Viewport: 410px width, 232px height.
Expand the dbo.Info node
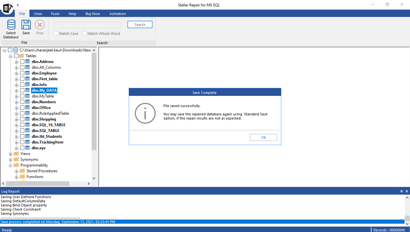coord(17,85)
